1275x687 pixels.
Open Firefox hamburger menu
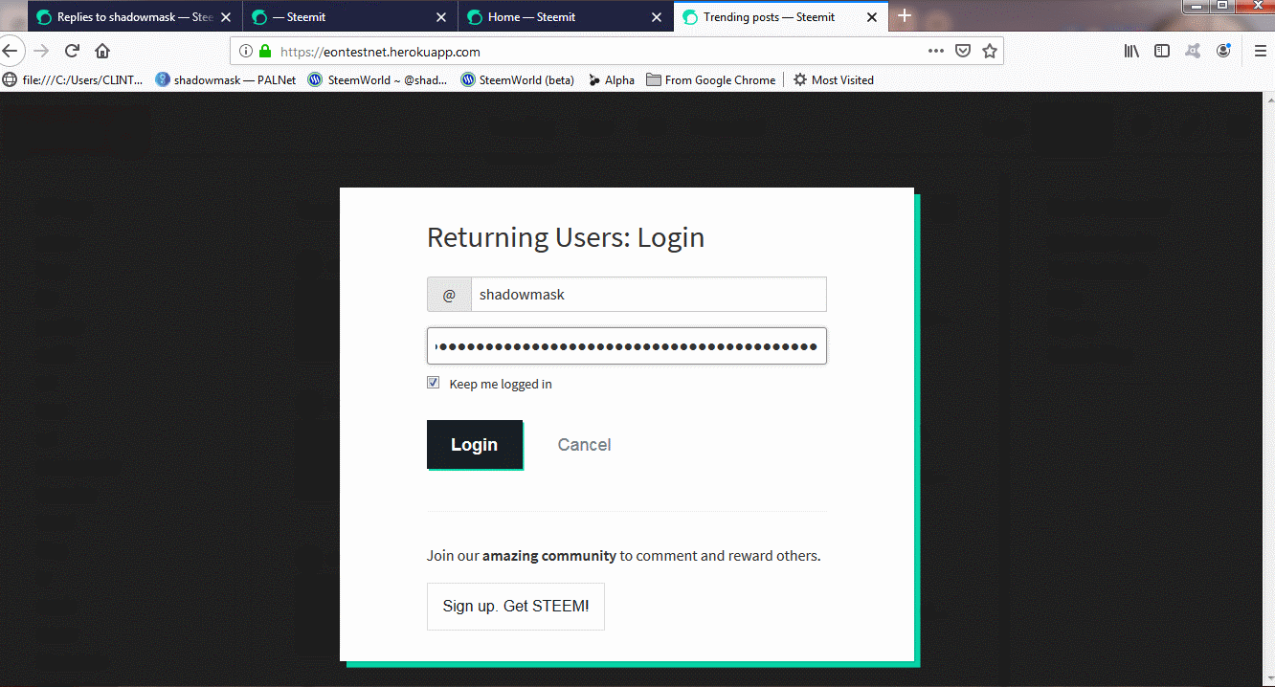click(x=1260, y=52)
